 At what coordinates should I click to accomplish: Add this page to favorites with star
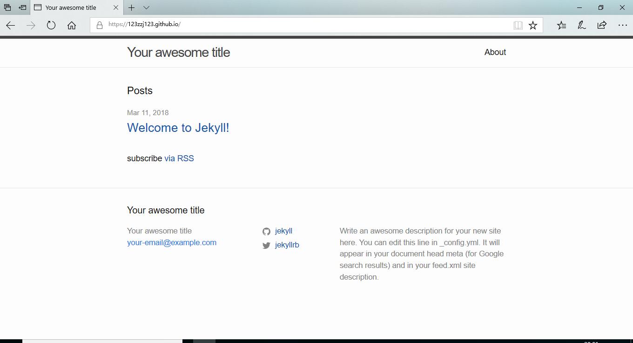click(533, 25)
